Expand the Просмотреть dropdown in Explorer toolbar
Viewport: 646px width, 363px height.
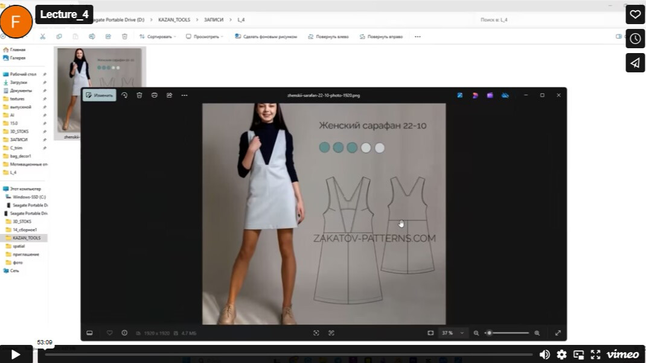click(205, 37)
